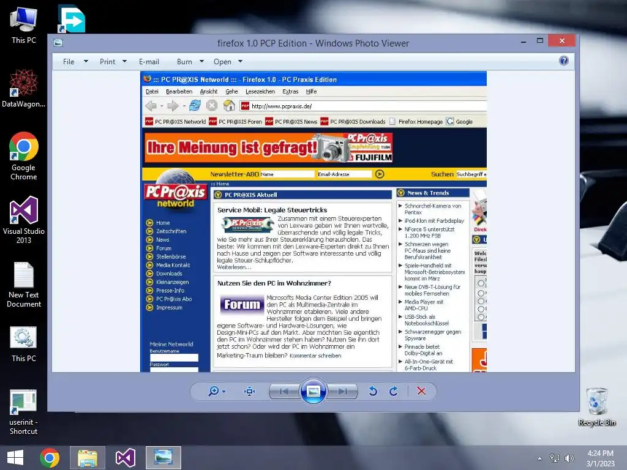Start the slide show with center button
The height and width of the screenshot is (470, 627).
coord(313,391)
